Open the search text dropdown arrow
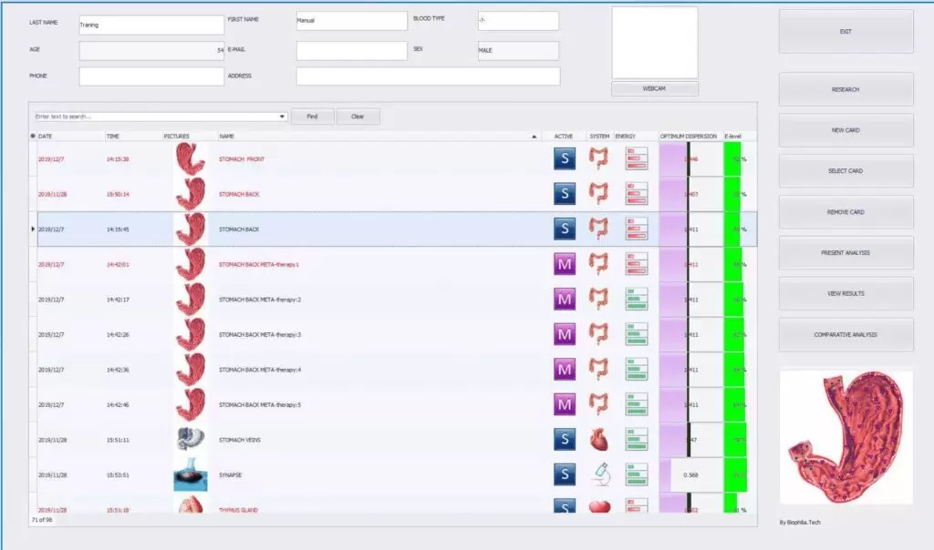 283,117
